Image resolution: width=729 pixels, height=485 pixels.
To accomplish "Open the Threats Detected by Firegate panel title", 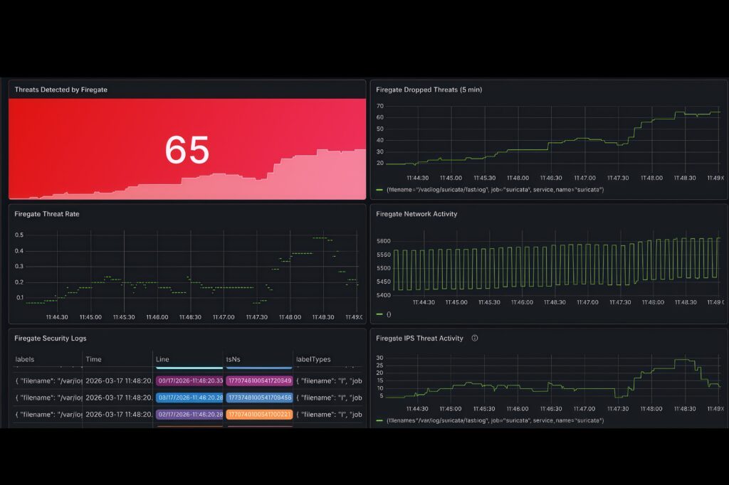I will click(61, 90).
